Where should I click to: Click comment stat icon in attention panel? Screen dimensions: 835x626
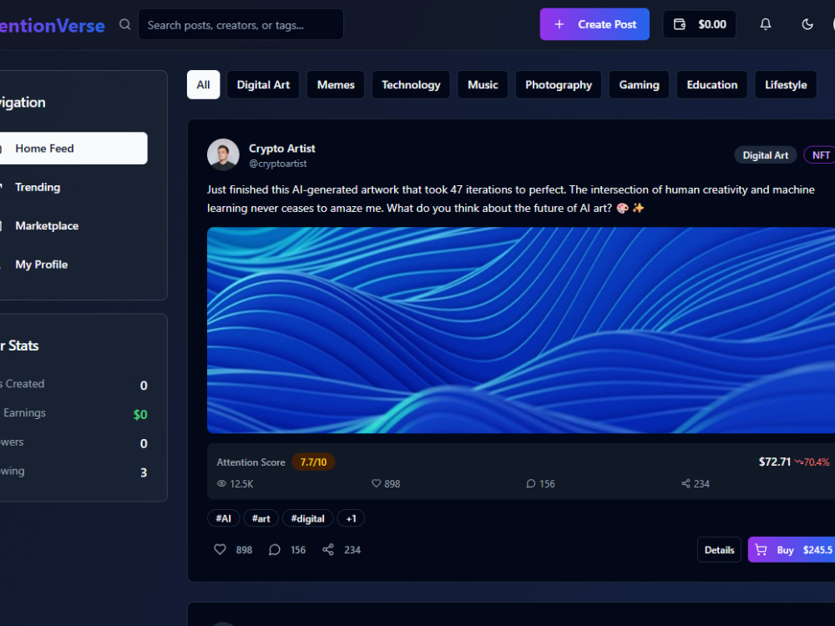point(530,483)
